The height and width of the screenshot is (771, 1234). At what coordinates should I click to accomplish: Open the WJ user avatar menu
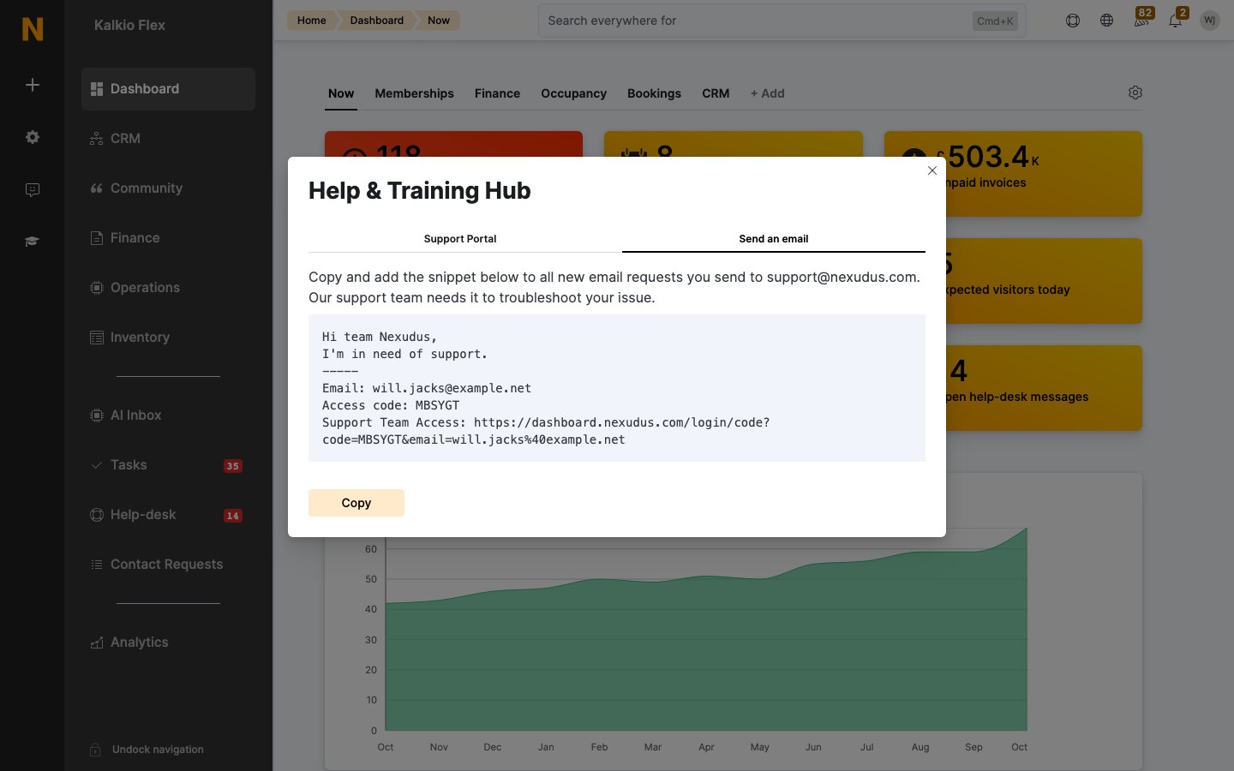click(x=1210, y=21)
